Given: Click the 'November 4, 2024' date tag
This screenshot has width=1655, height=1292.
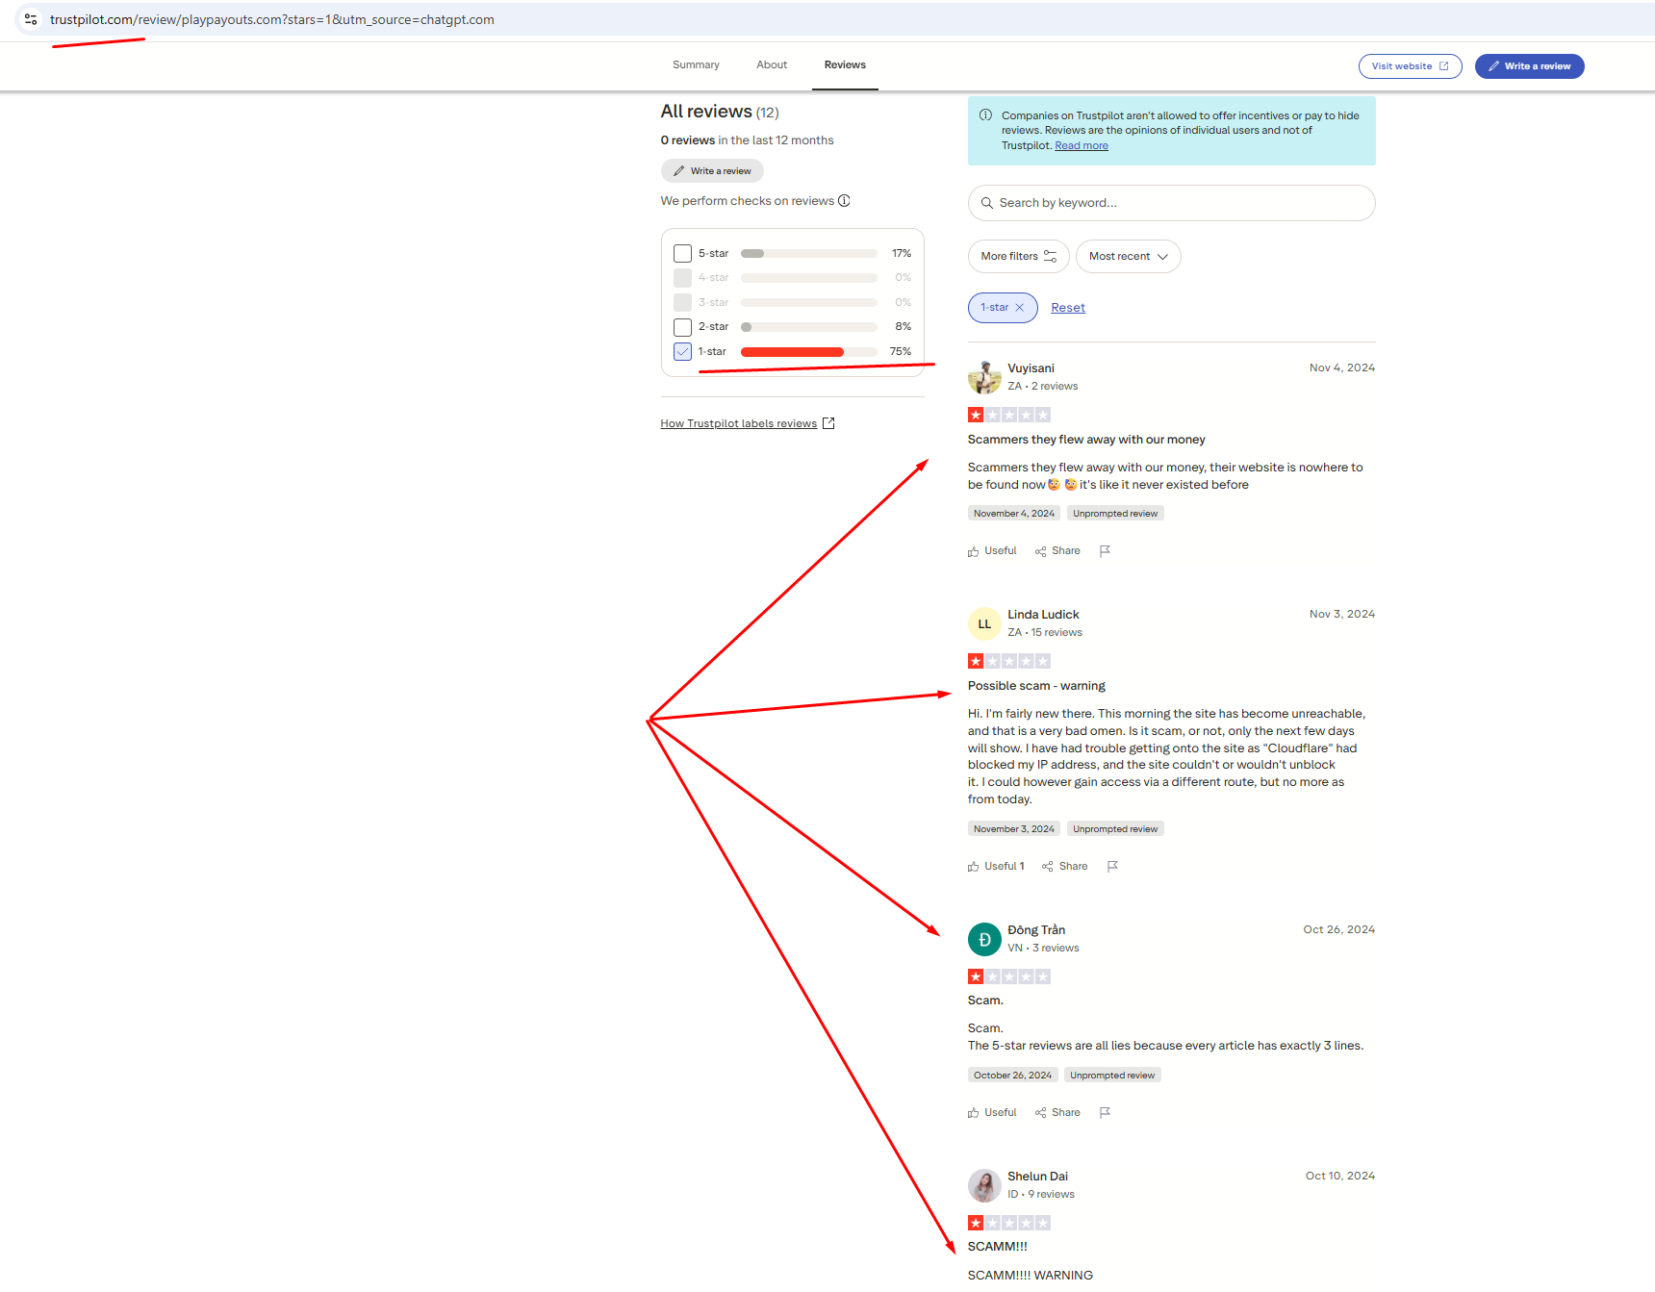Looking at the screenshot, I should click(x=1014, y=514).
